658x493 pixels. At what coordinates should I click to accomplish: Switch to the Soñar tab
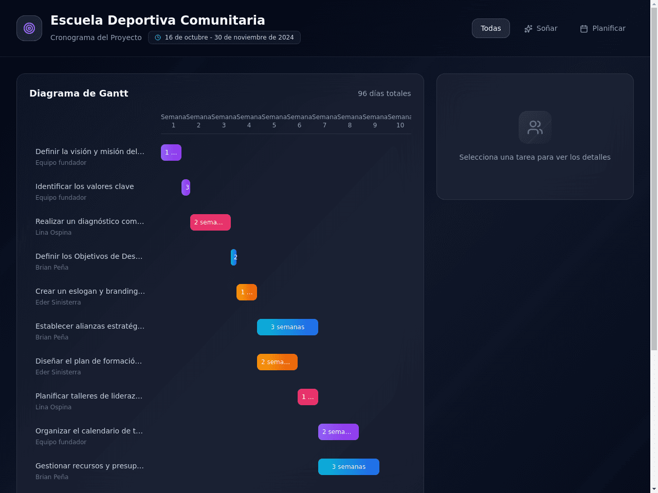541,28
